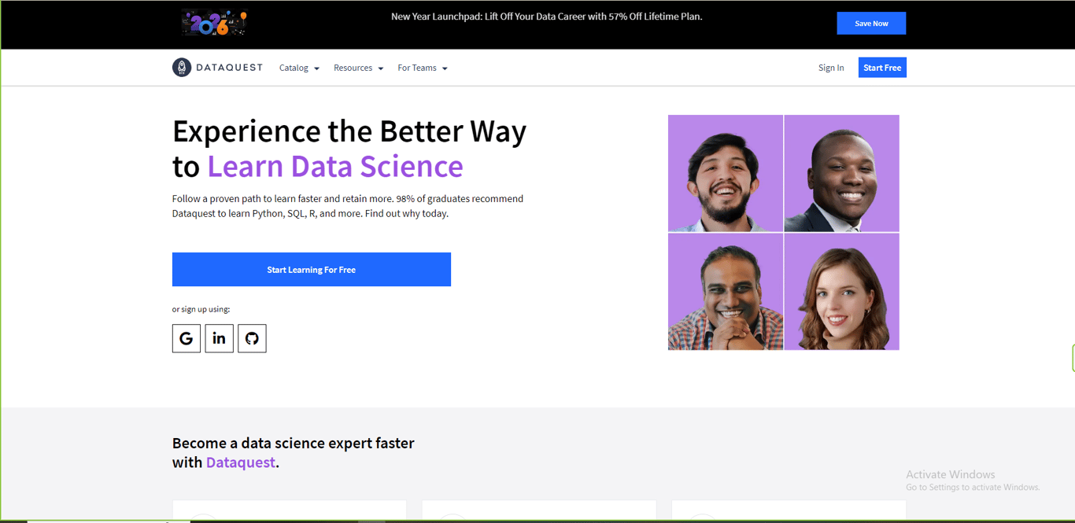The image size is (1075, 523).
Task: Click the purple Dataquest word in subheading
Action: [241, 462]
